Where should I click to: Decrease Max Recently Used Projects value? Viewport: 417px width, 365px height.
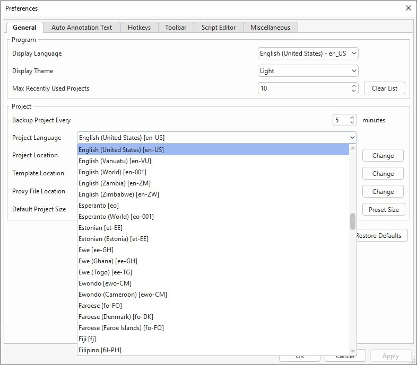click(354, 91)
